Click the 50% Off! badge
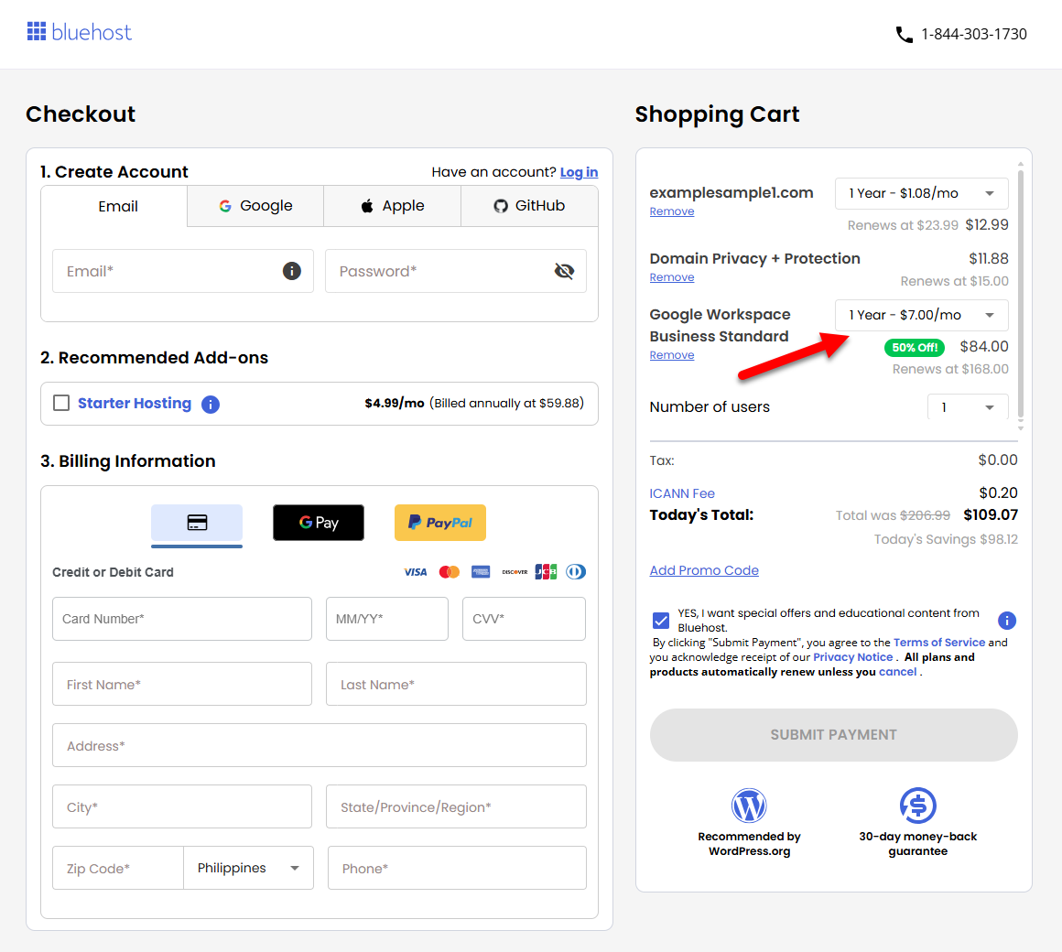This screenshot has height=952, width=1062. coord(915,347)
